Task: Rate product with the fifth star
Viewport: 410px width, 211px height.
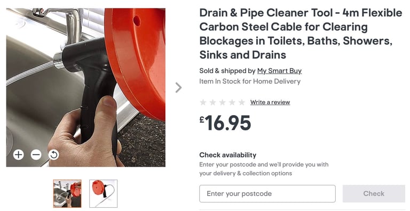Action: coord(242,102)
